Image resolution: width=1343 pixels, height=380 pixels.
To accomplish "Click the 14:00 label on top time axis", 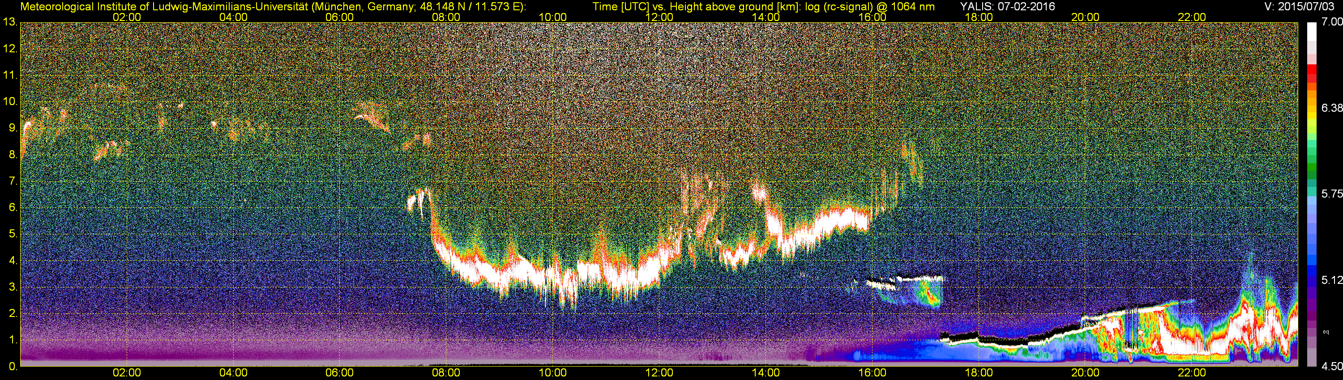I will pyautogui.click(x=766, y=17).
